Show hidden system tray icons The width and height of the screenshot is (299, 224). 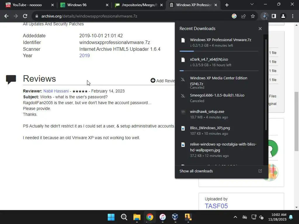pos(235,217)
